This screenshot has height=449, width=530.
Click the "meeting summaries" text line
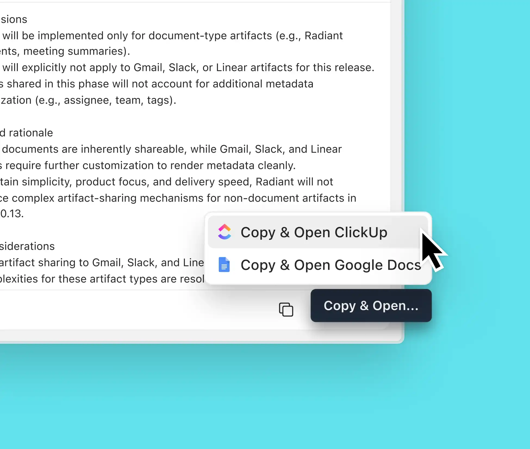65,51
